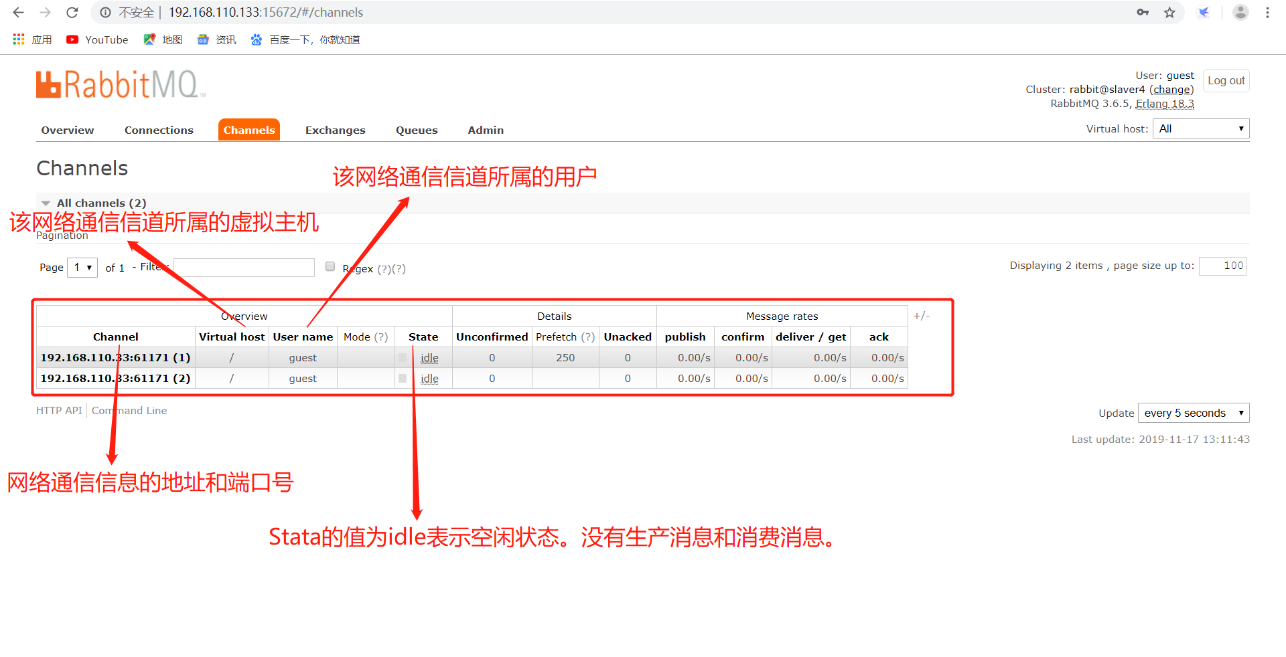This screenshot has width=1286, height=657.
Task: Open the Update interval dropdown
Action: point(1194,413)
